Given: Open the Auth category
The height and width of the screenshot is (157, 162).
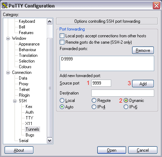Looking at the screenshot, I should 29,112.
